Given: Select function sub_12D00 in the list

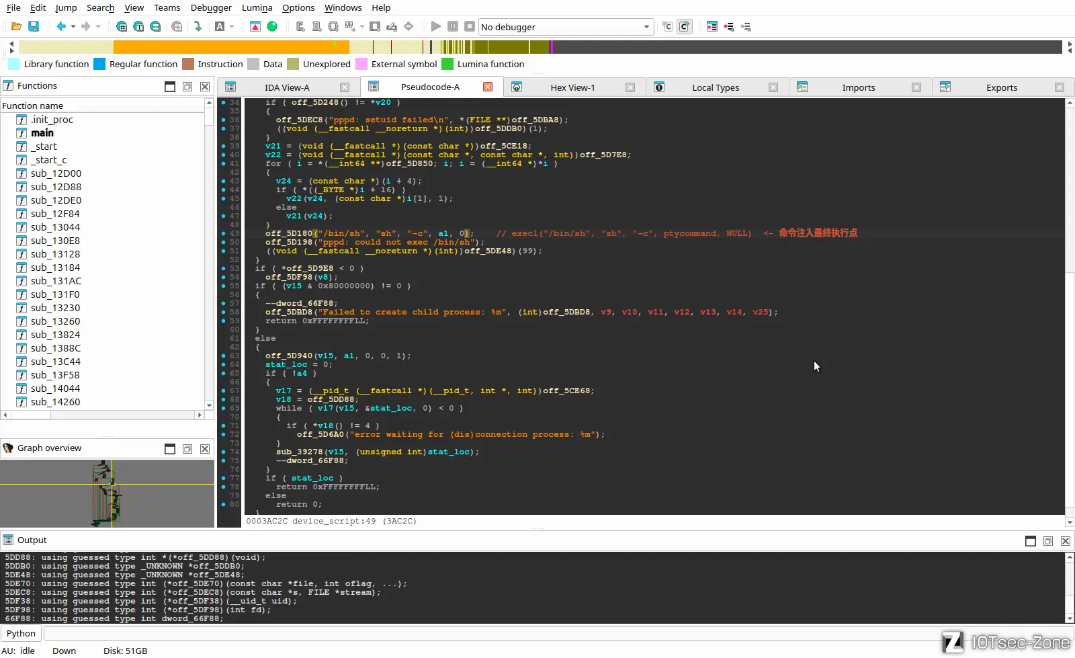Looking at the screenshot, I should click(x=56, y=173).
